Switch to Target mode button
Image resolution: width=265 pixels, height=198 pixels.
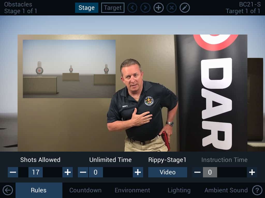(113, 8)
